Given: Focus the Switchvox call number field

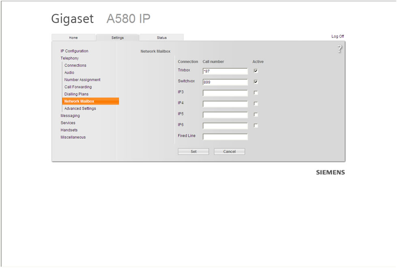Looking at the screenshot, I should 225,82.
